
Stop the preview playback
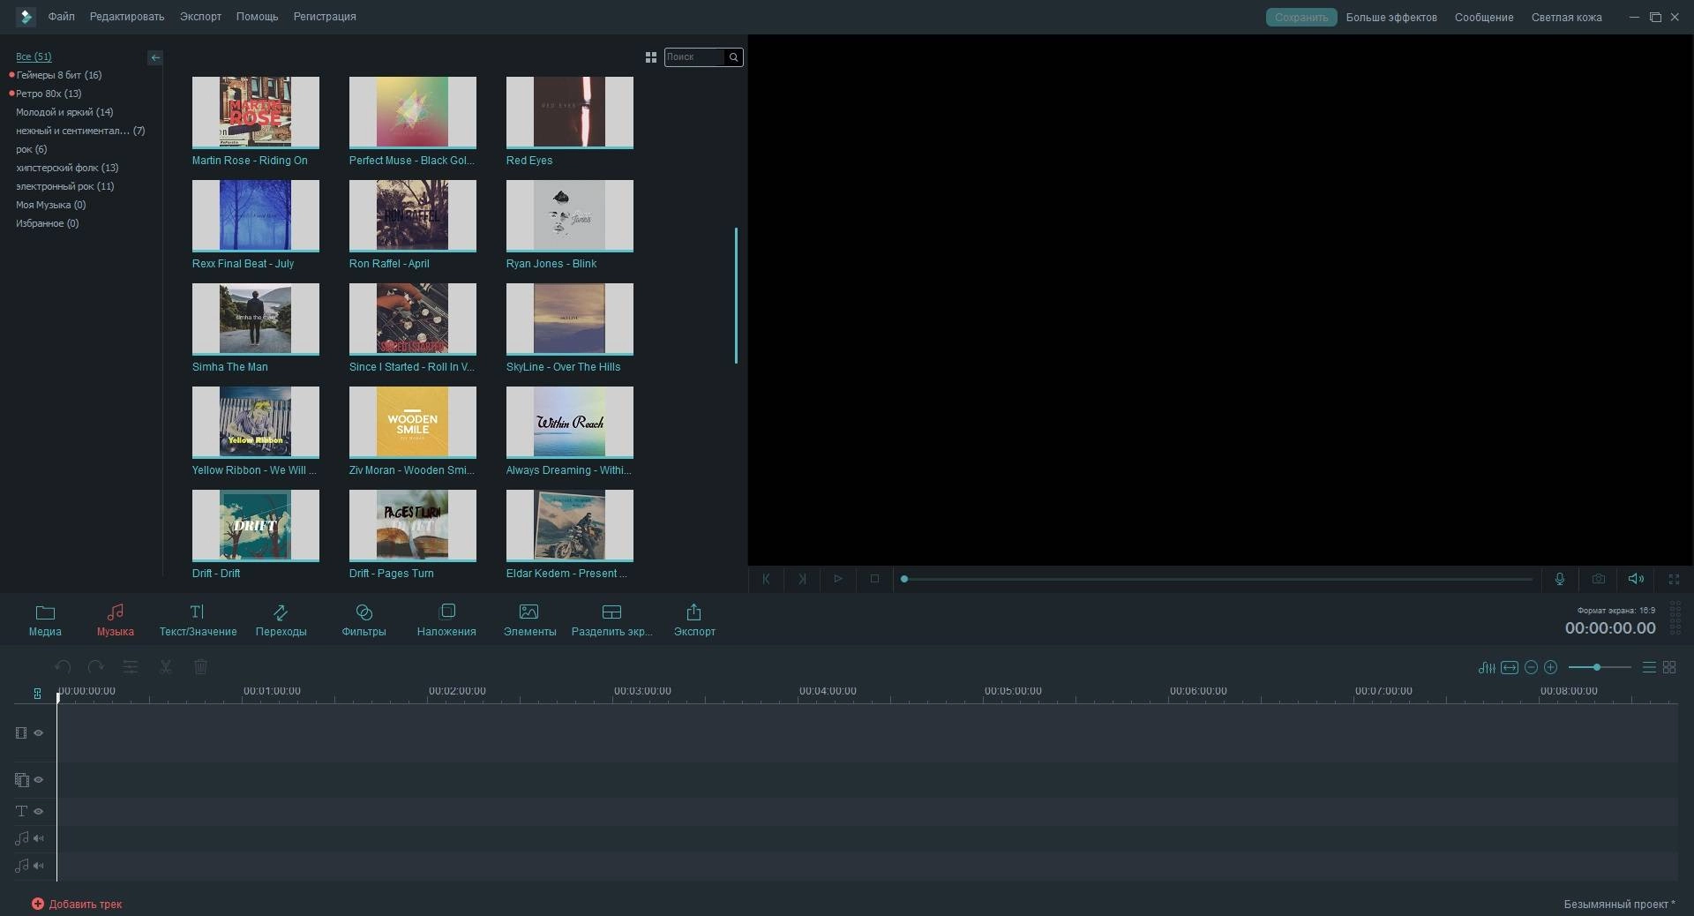(874, 579)
